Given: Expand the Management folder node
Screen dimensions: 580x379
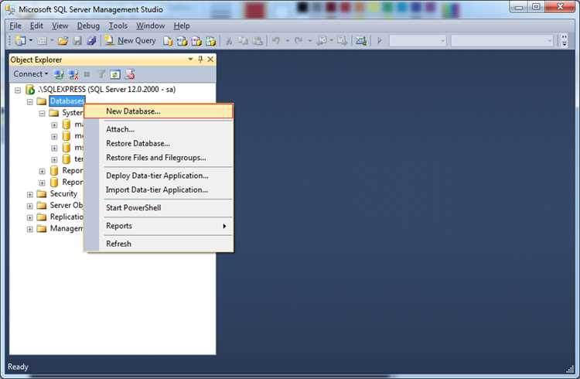Looking at the screenshot, I should 30,229.
